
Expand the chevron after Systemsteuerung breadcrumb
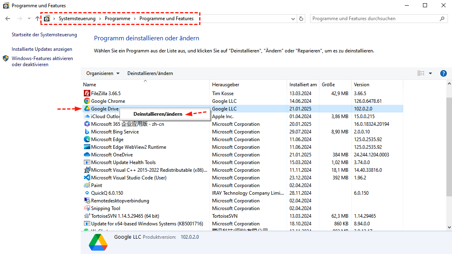[100, 19]
